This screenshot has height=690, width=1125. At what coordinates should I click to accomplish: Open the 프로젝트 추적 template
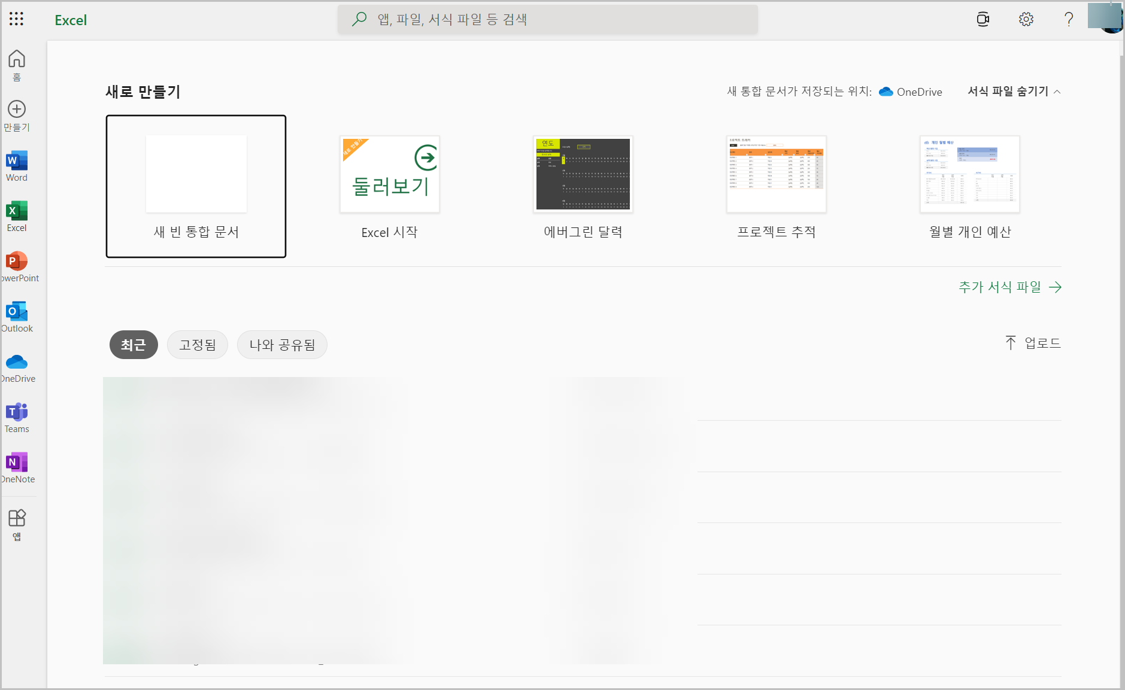pos(777,187)
